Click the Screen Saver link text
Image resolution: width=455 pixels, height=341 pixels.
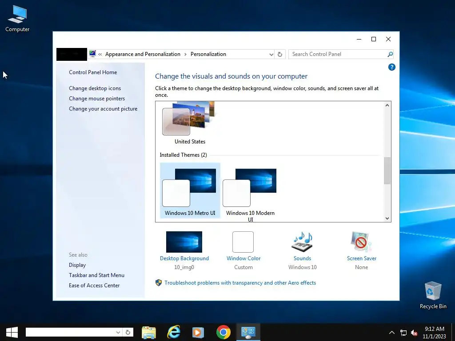pyautogui.click(x=362, y=258)
